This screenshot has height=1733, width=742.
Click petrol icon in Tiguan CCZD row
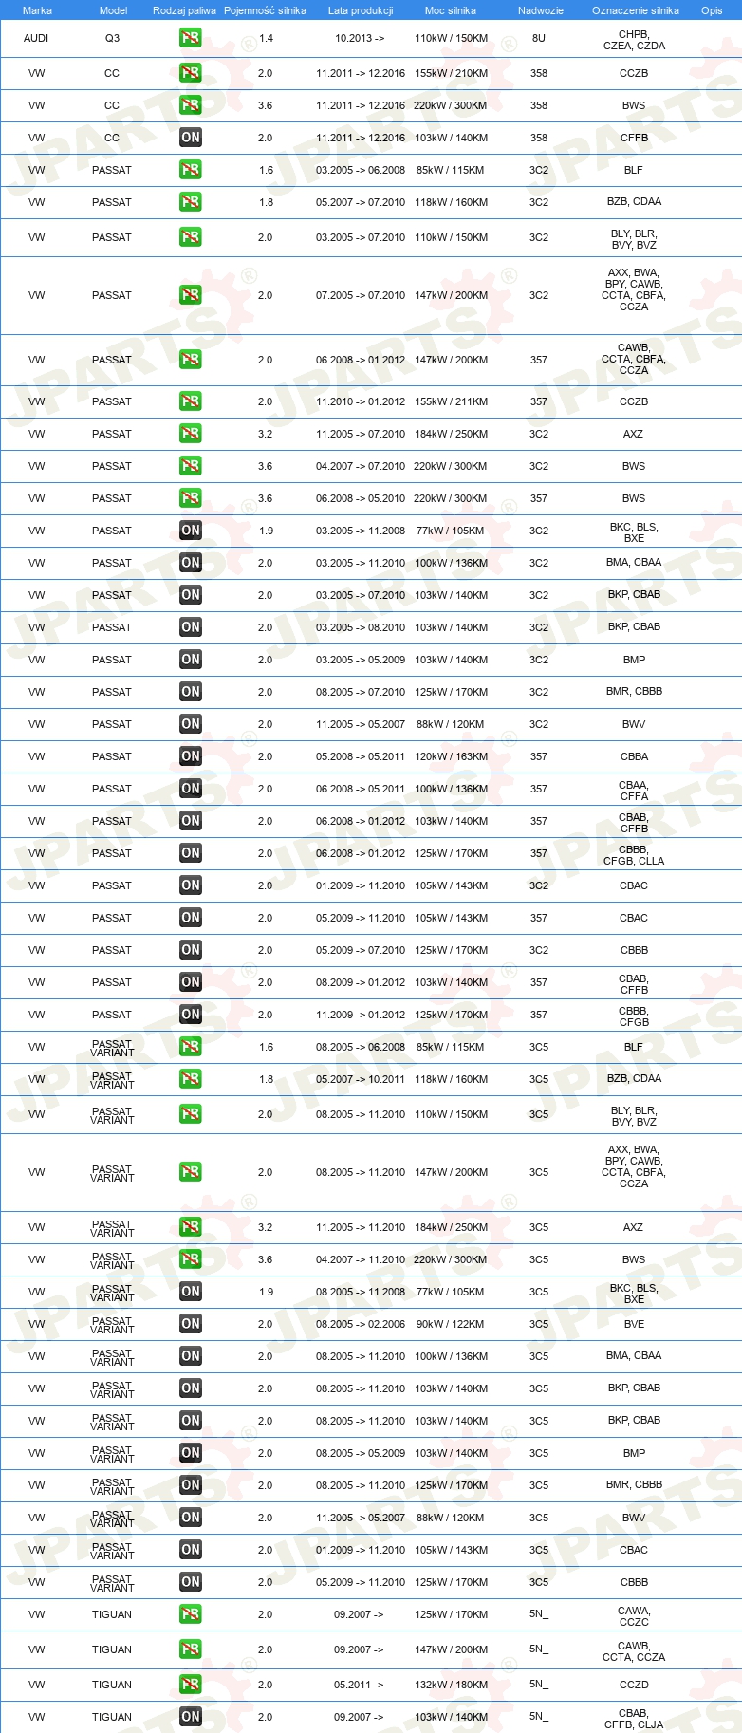click(191, 1685)
